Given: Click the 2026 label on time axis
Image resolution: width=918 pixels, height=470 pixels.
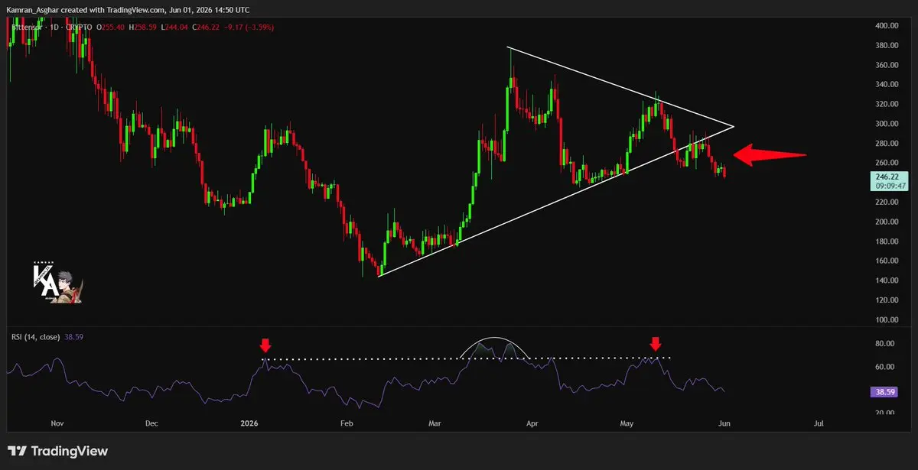Looking at the screenshot, I should [251, 423].
